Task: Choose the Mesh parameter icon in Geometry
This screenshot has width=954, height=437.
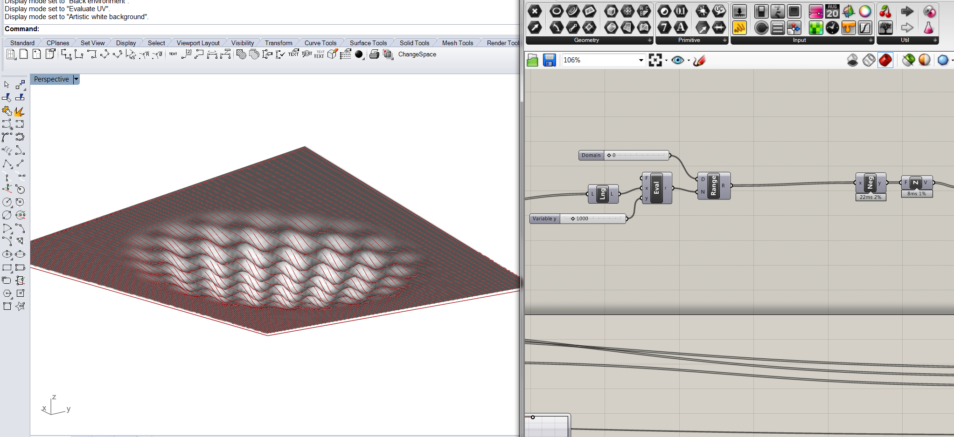Action: pos(628,11)
